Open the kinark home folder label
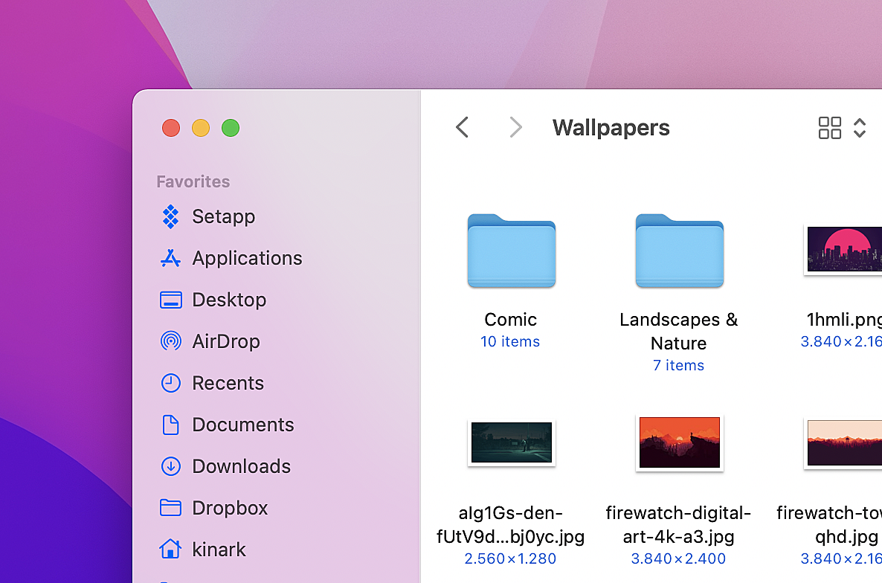882x583 pixels. tap(219, 550)
